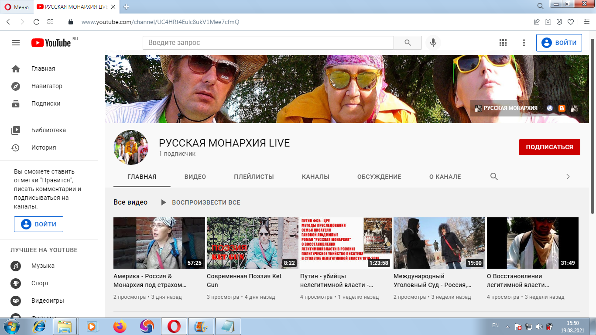Switch to the ВИДЕО tab

coord(195,177)
